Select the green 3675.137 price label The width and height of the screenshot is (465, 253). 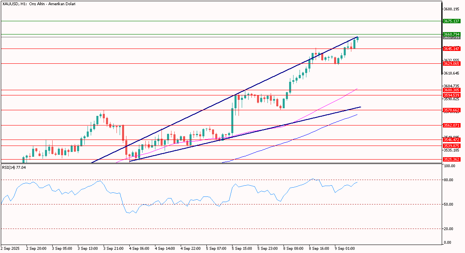click(451, 21)
